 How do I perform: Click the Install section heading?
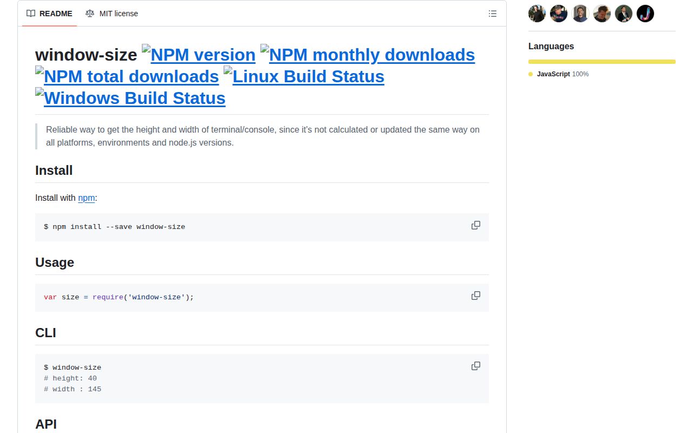tap(54, 170)
